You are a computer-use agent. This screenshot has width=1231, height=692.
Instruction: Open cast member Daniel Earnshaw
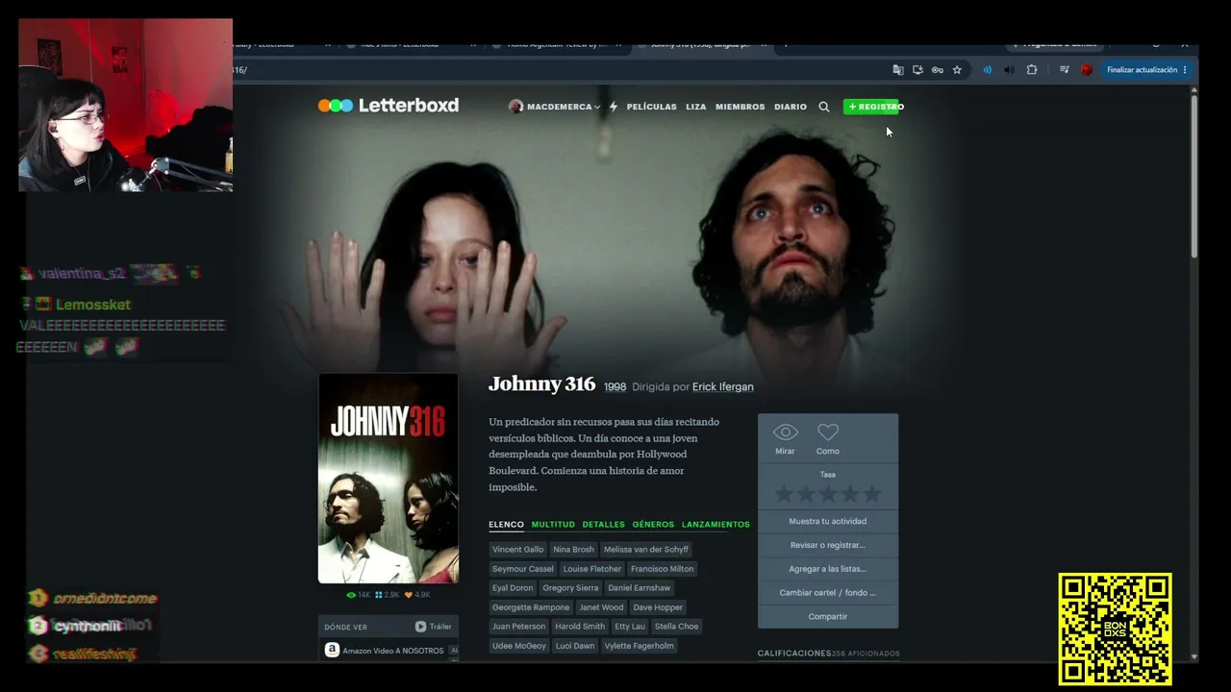coord(640,588)
